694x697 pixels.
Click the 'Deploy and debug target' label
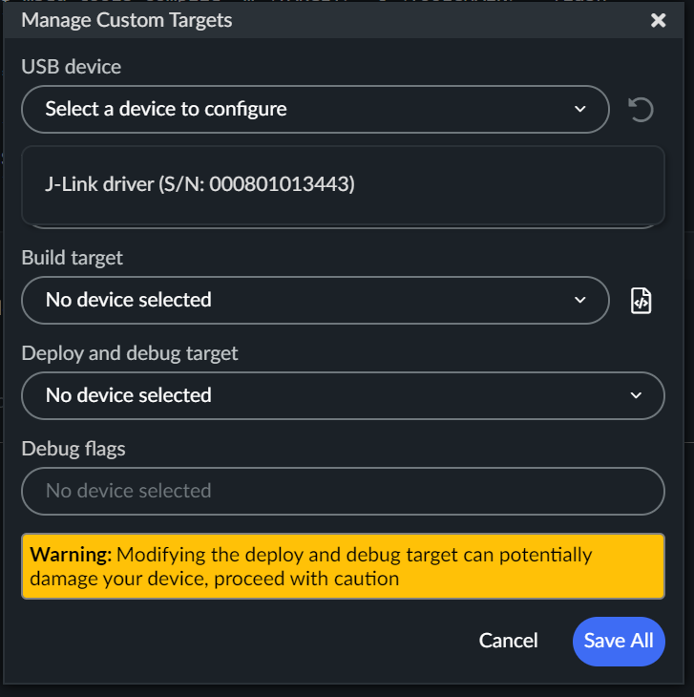129,353
